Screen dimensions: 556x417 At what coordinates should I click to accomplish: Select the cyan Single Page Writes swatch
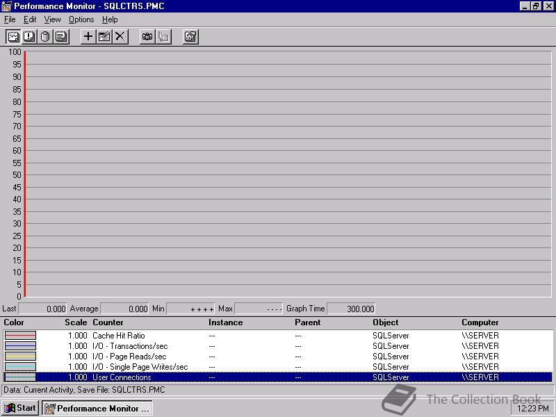(x=20, y=367)
